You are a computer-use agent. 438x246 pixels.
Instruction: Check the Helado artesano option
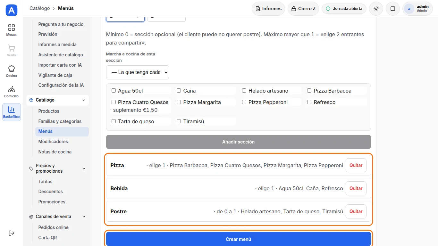[244, 91]
